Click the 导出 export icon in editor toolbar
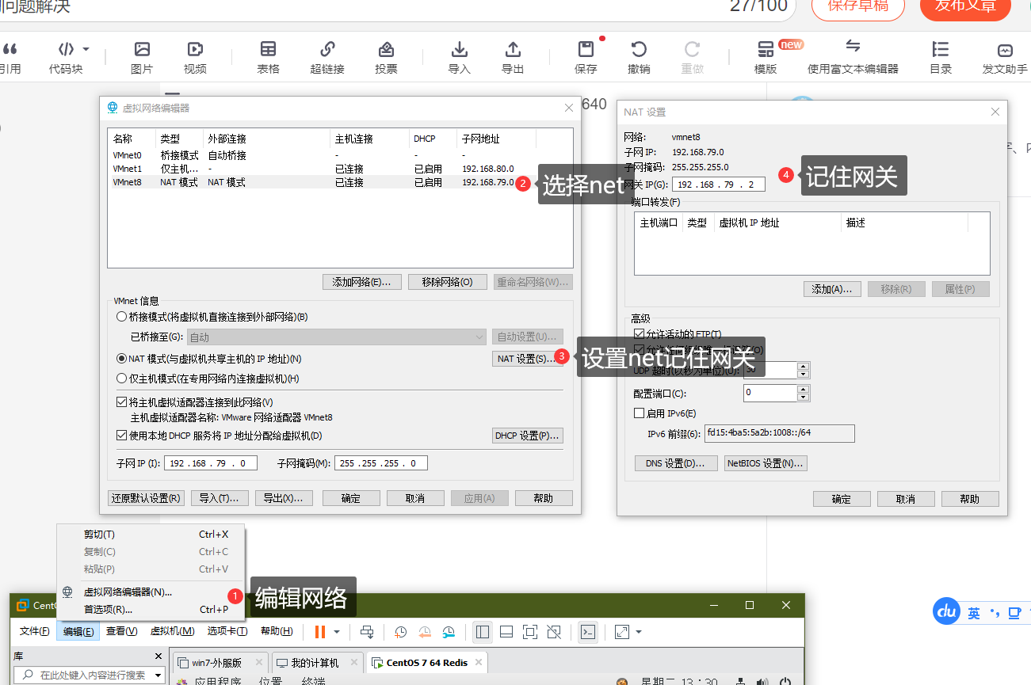The width and height of the screenshot is (1031, 685). (x=513, y=49)
